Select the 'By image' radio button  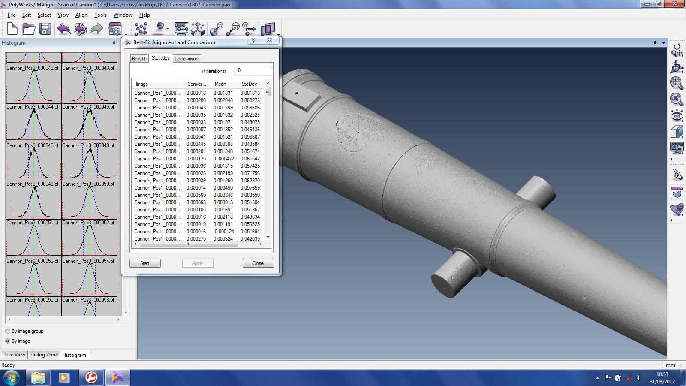pyautogui.click(x=8, y=341)
